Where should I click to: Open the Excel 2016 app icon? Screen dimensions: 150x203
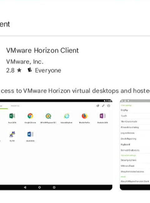tap(12, 116)
